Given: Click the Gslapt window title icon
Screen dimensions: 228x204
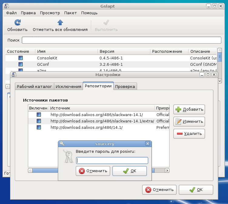Looking at the screenshot, I should click(x=7, y=6).
